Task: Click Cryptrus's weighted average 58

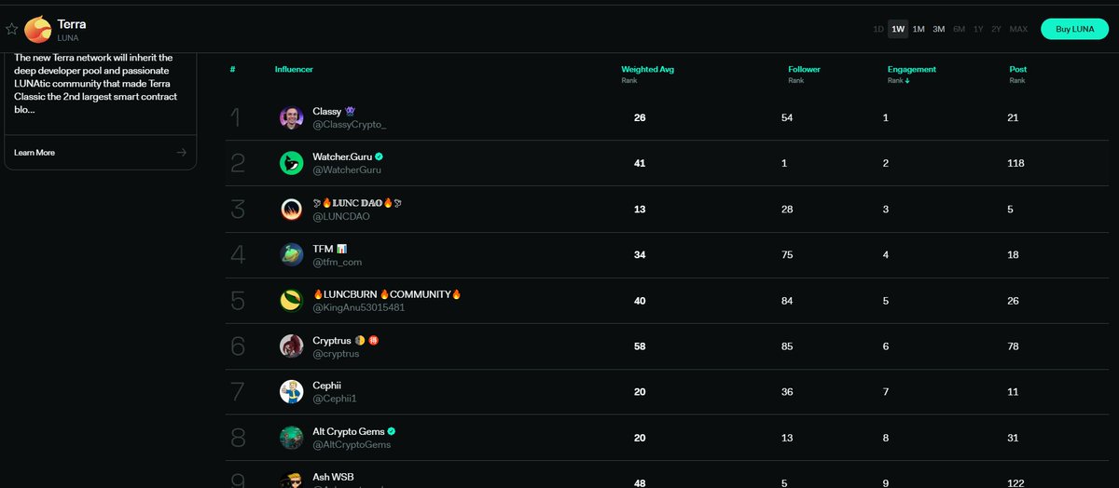Action: click(640, 346)
